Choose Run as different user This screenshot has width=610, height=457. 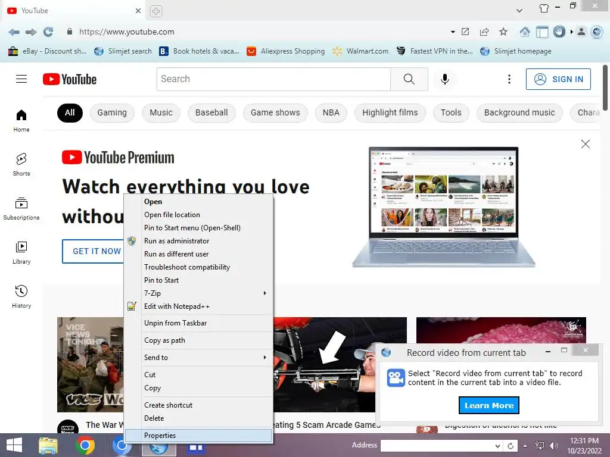(199, 253)
